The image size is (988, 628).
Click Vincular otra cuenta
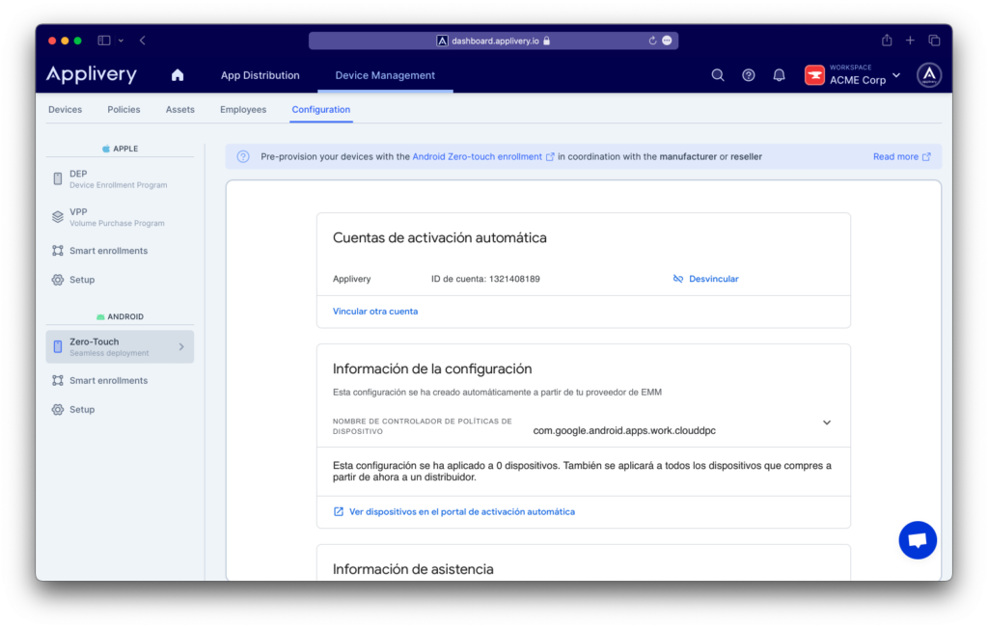[x=375, y=312]
